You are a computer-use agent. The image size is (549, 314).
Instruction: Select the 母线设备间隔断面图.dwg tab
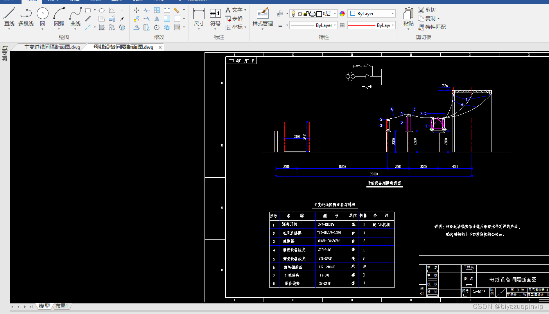click(123, 47)
